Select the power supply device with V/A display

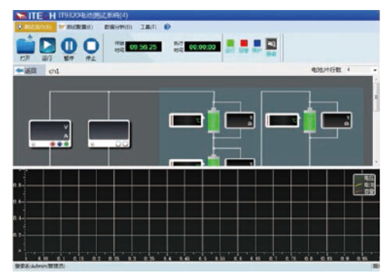click(50, 134)
